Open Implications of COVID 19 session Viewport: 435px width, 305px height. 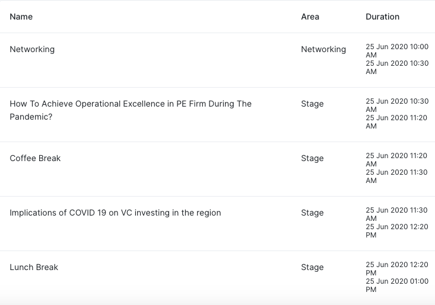[x=115, y=213]
